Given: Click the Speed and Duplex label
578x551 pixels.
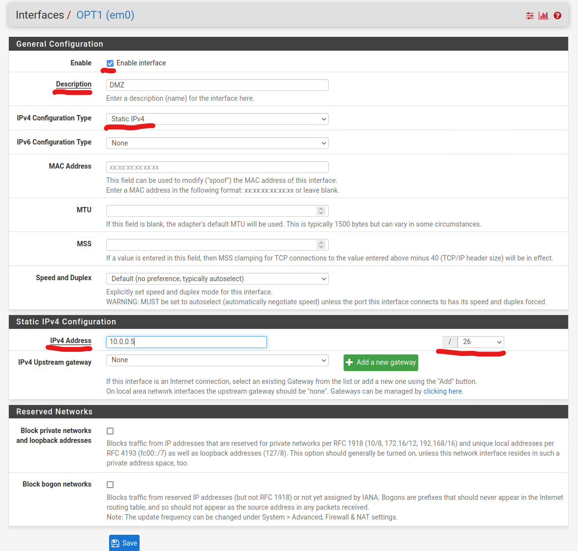Looking at the screenshot, I should 63,278.
